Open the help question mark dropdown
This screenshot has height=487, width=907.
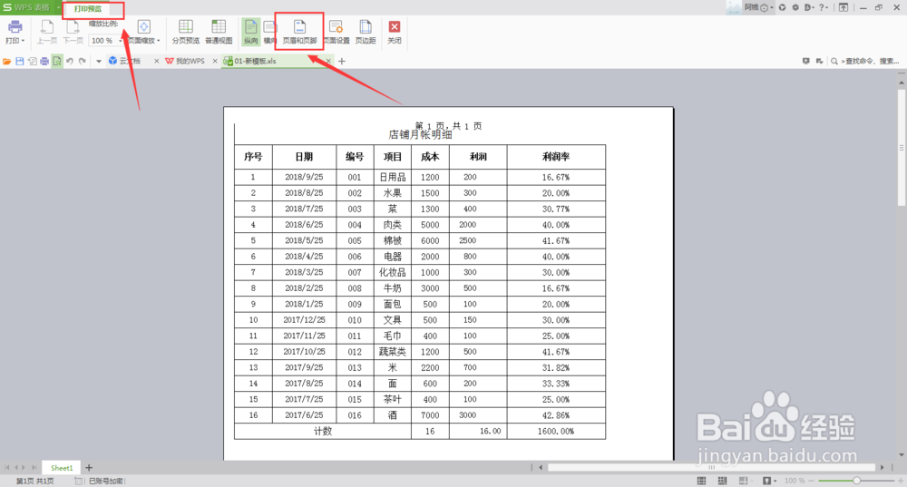pos(824,7)
